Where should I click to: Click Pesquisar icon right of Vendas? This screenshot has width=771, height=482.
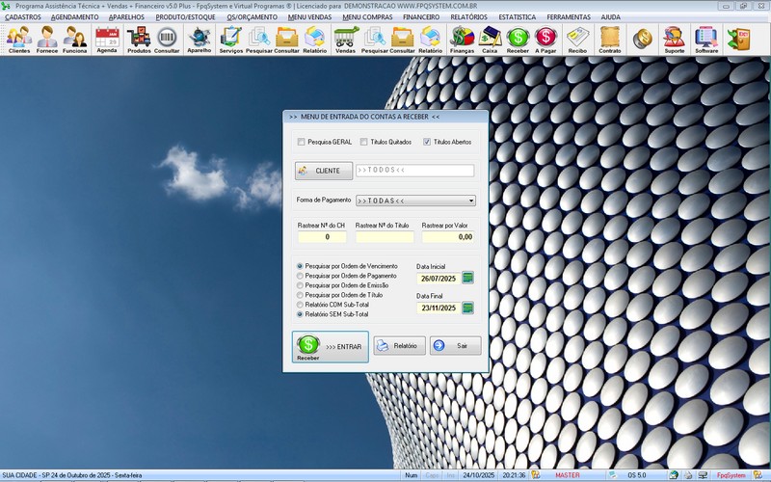coord(374,40)
